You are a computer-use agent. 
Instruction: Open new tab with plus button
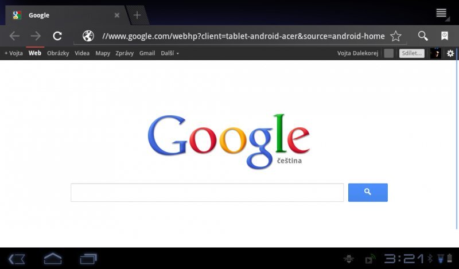pos(137,15)
